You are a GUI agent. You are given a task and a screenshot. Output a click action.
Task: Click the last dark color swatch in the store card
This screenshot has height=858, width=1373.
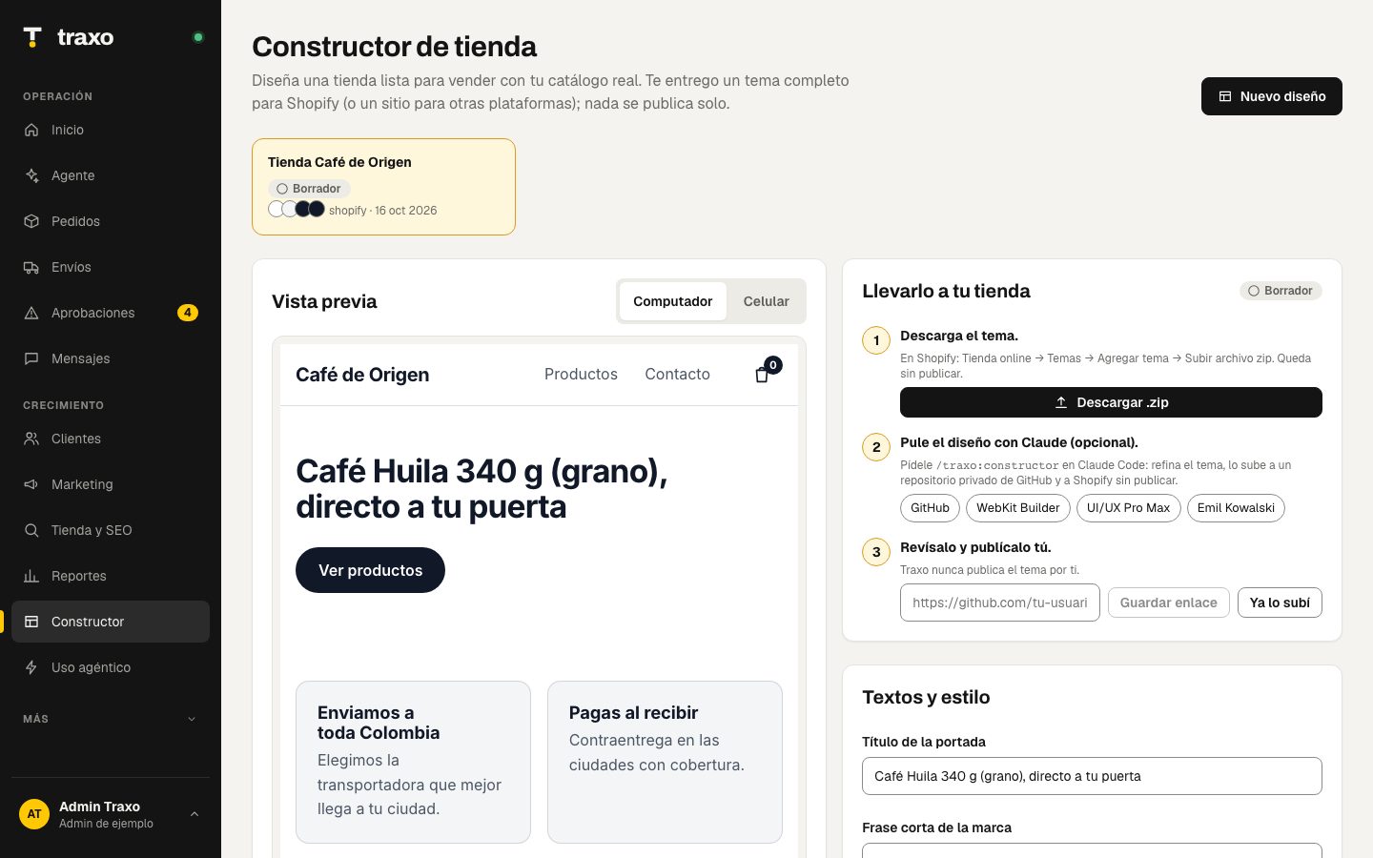317,209
